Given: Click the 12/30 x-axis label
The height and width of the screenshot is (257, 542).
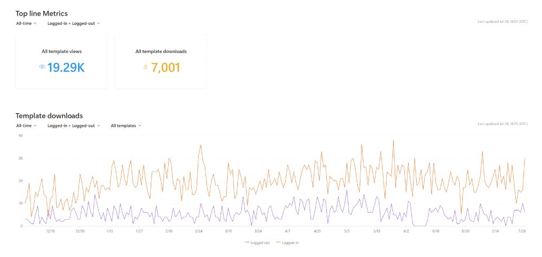Looking at the screenshot, I should pos(80,231).
